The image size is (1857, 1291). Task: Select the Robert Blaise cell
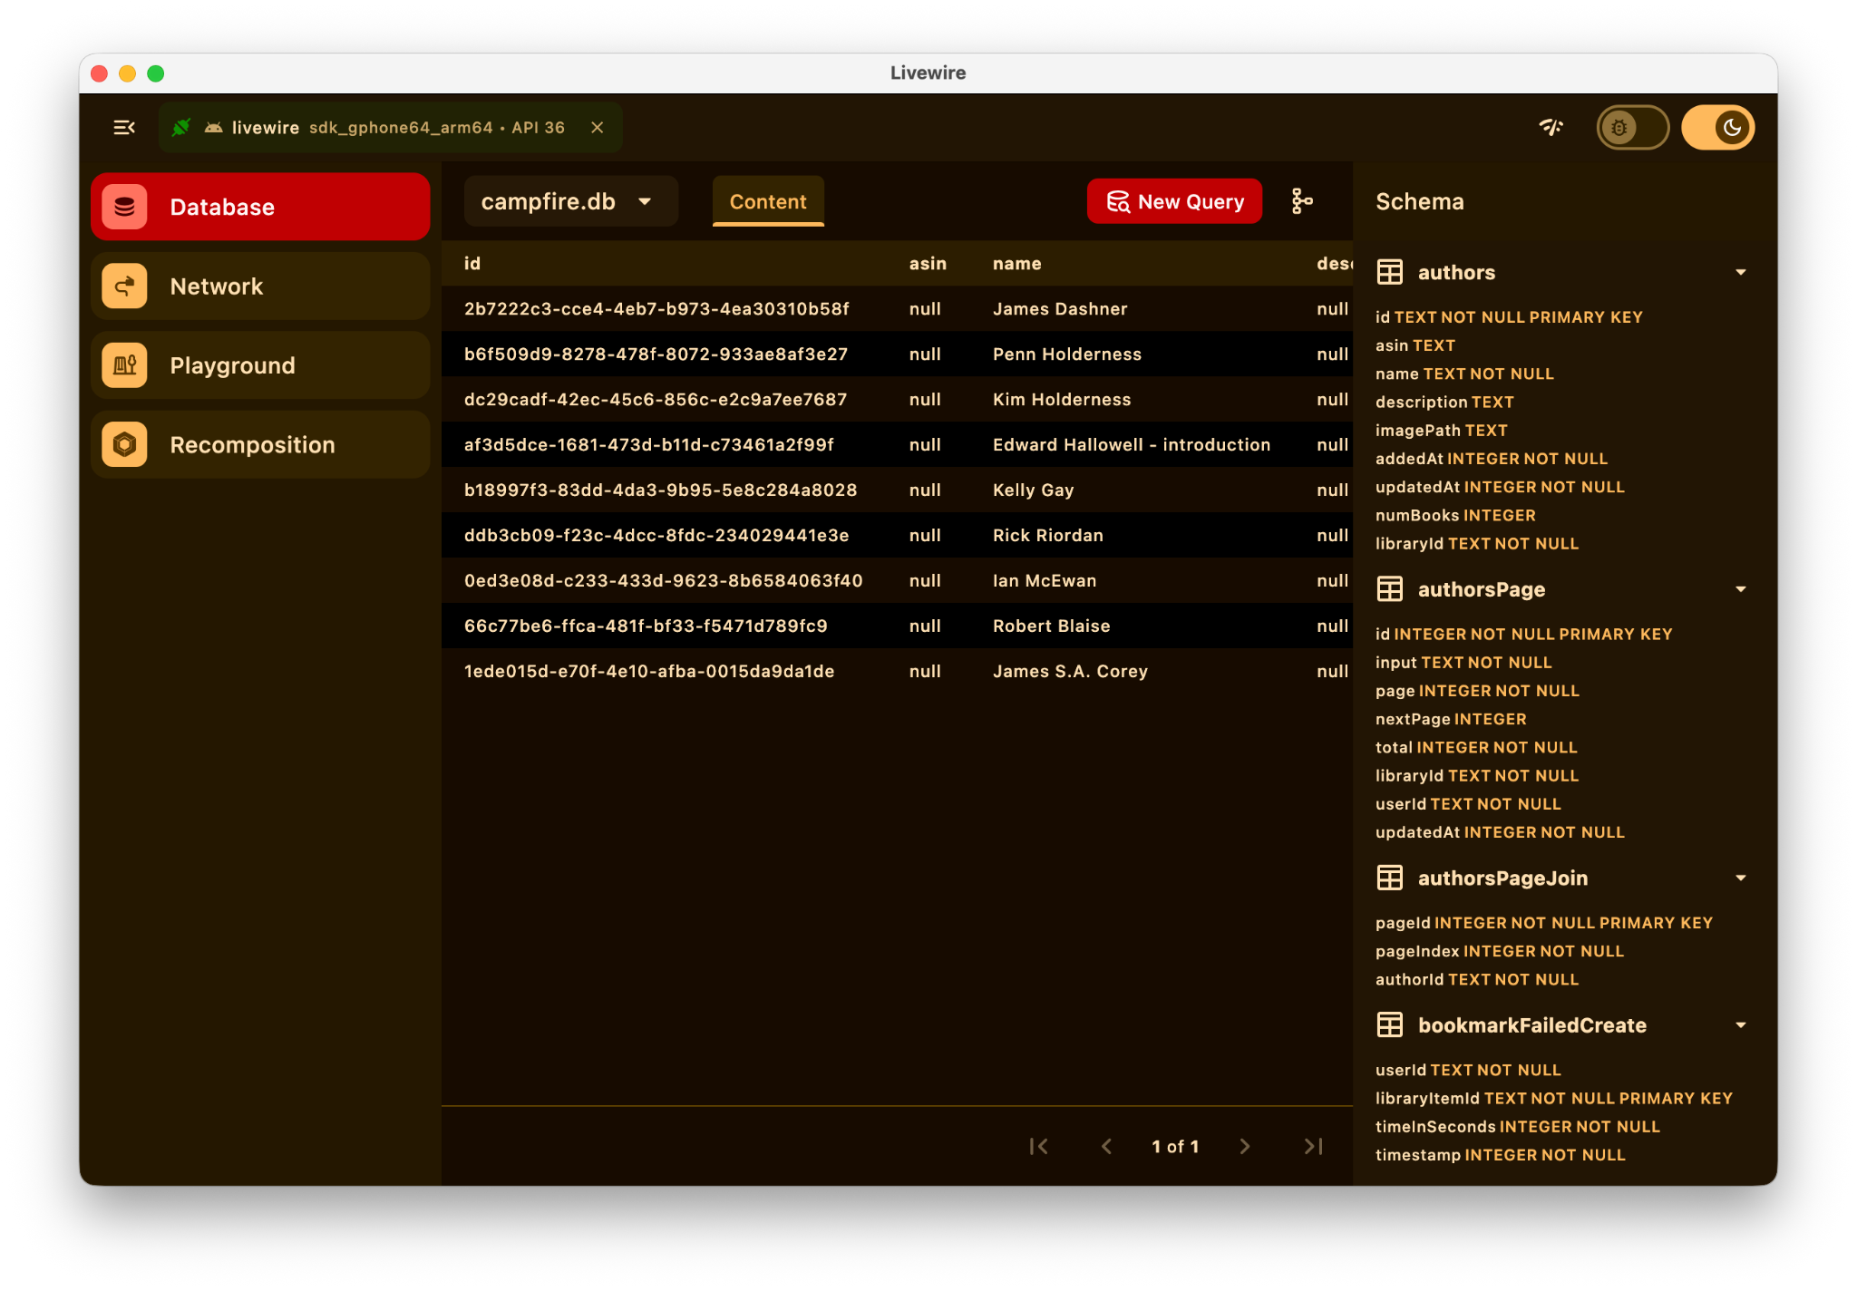pyautogui.click(x=1052, y=626)
